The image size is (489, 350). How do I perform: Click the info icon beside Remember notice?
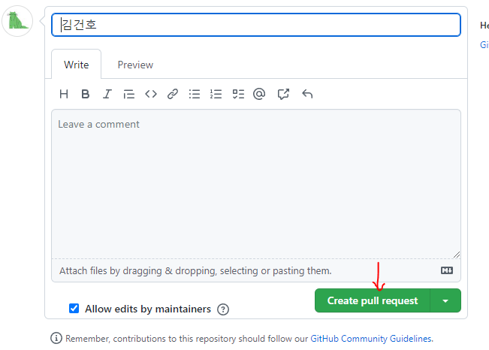point(56,338)
